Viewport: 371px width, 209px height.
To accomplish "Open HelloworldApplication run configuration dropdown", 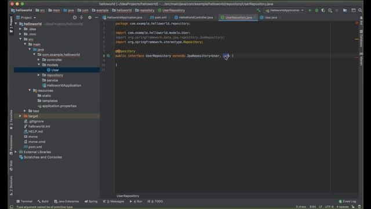I will tap(285, 10).
